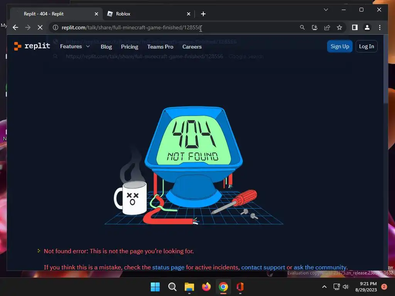
Task: Close the Roblox tab
Action: tap(188, 14)
